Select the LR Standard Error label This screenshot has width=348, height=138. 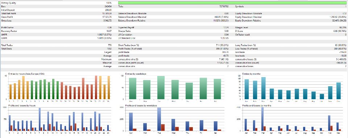pyautogui.click(x=127, y=38)
